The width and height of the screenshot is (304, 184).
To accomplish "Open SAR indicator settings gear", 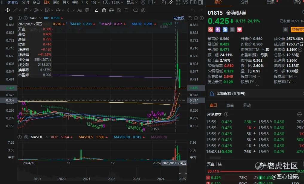I will click(x=20, y=18).
